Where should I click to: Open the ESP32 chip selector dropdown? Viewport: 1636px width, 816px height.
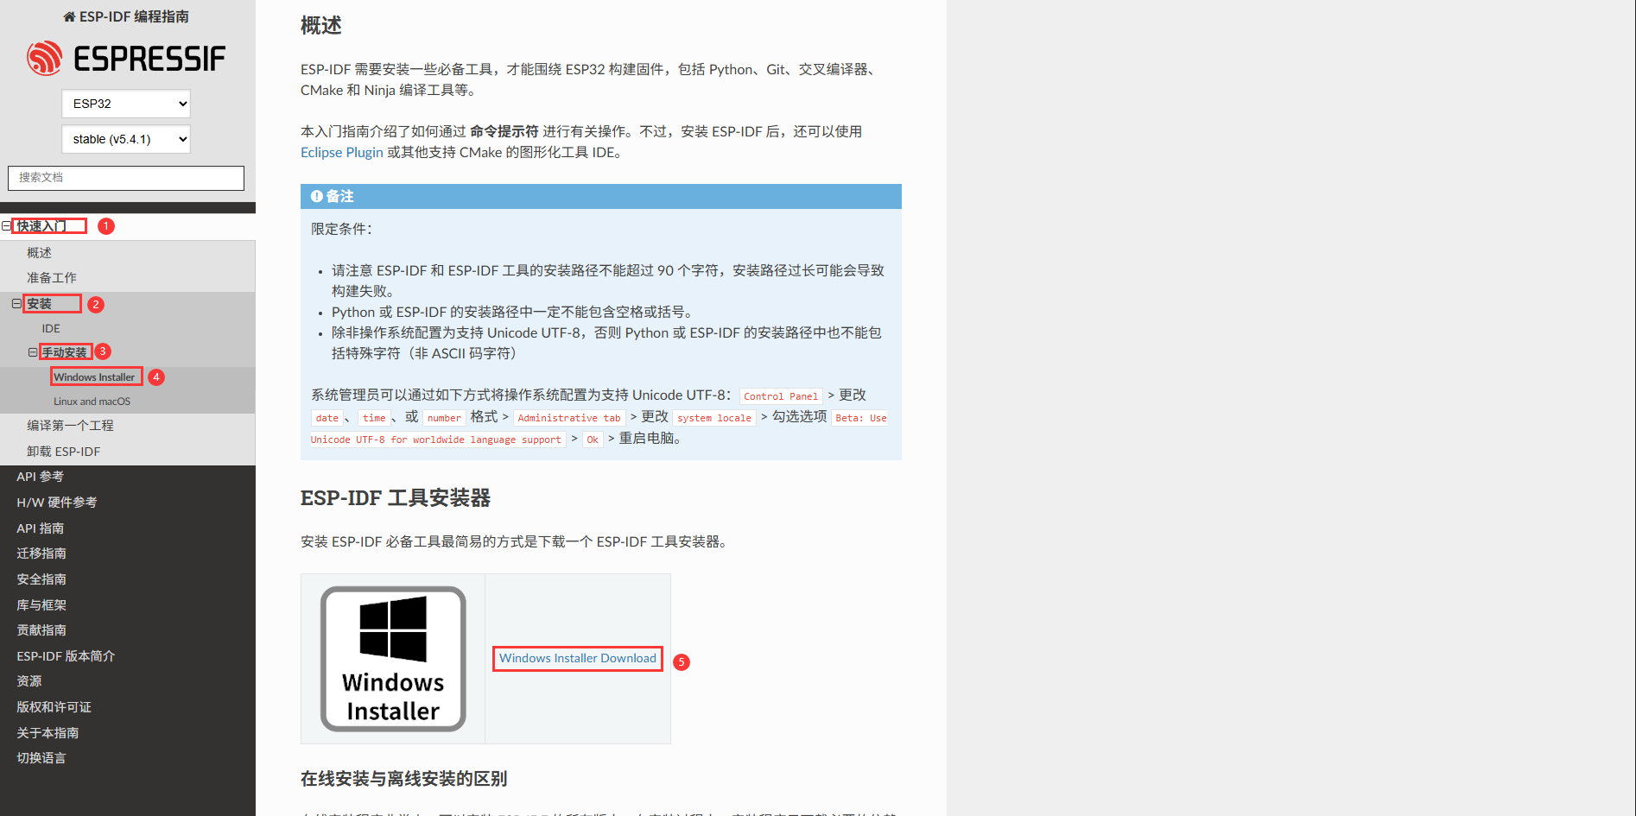tap(125, 103)
